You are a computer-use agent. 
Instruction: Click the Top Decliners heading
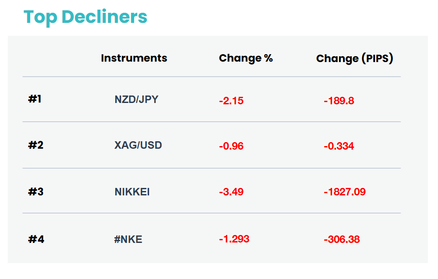coord(85,17)
